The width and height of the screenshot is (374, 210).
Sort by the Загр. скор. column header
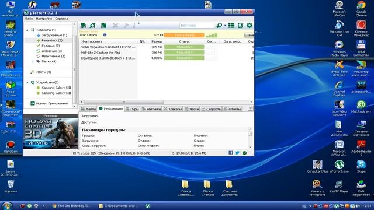click(232, 41)
